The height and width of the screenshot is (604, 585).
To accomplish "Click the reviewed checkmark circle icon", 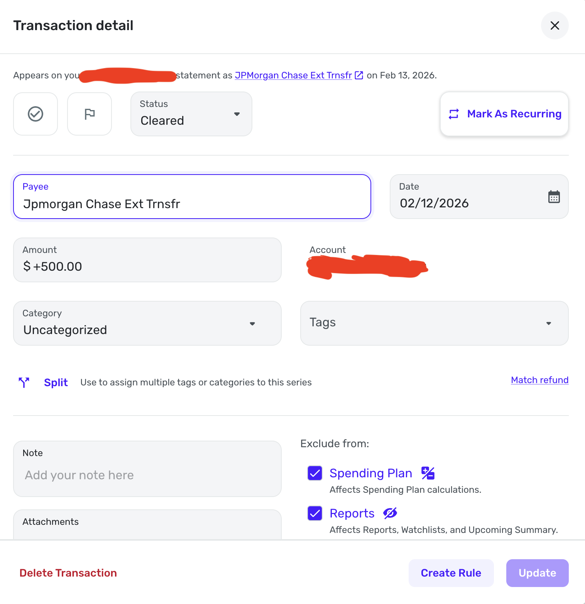I will 36,114.
